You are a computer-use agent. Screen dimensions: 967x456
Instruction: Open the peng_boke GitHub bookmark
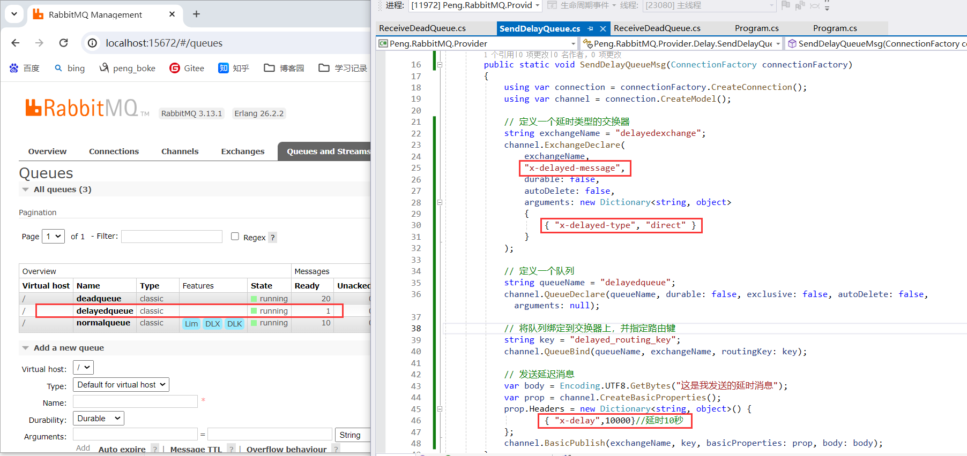pyautogui.click(x=128, y=68)
